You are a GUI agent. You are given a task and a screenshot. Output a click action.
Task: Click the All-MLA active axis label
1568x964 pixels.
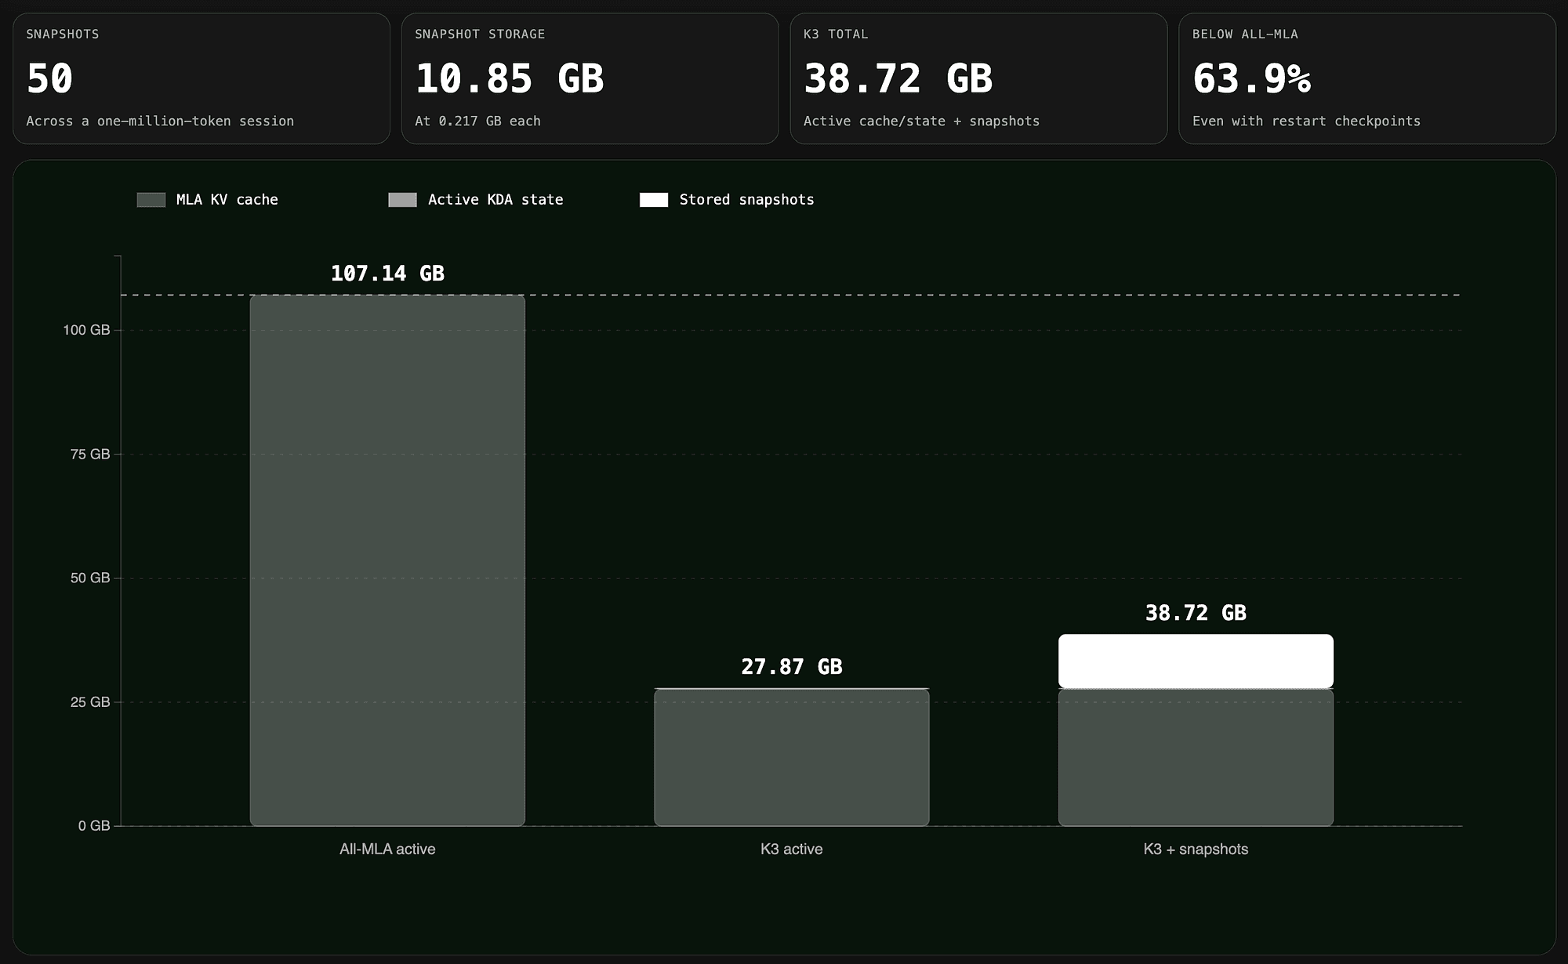387,849
